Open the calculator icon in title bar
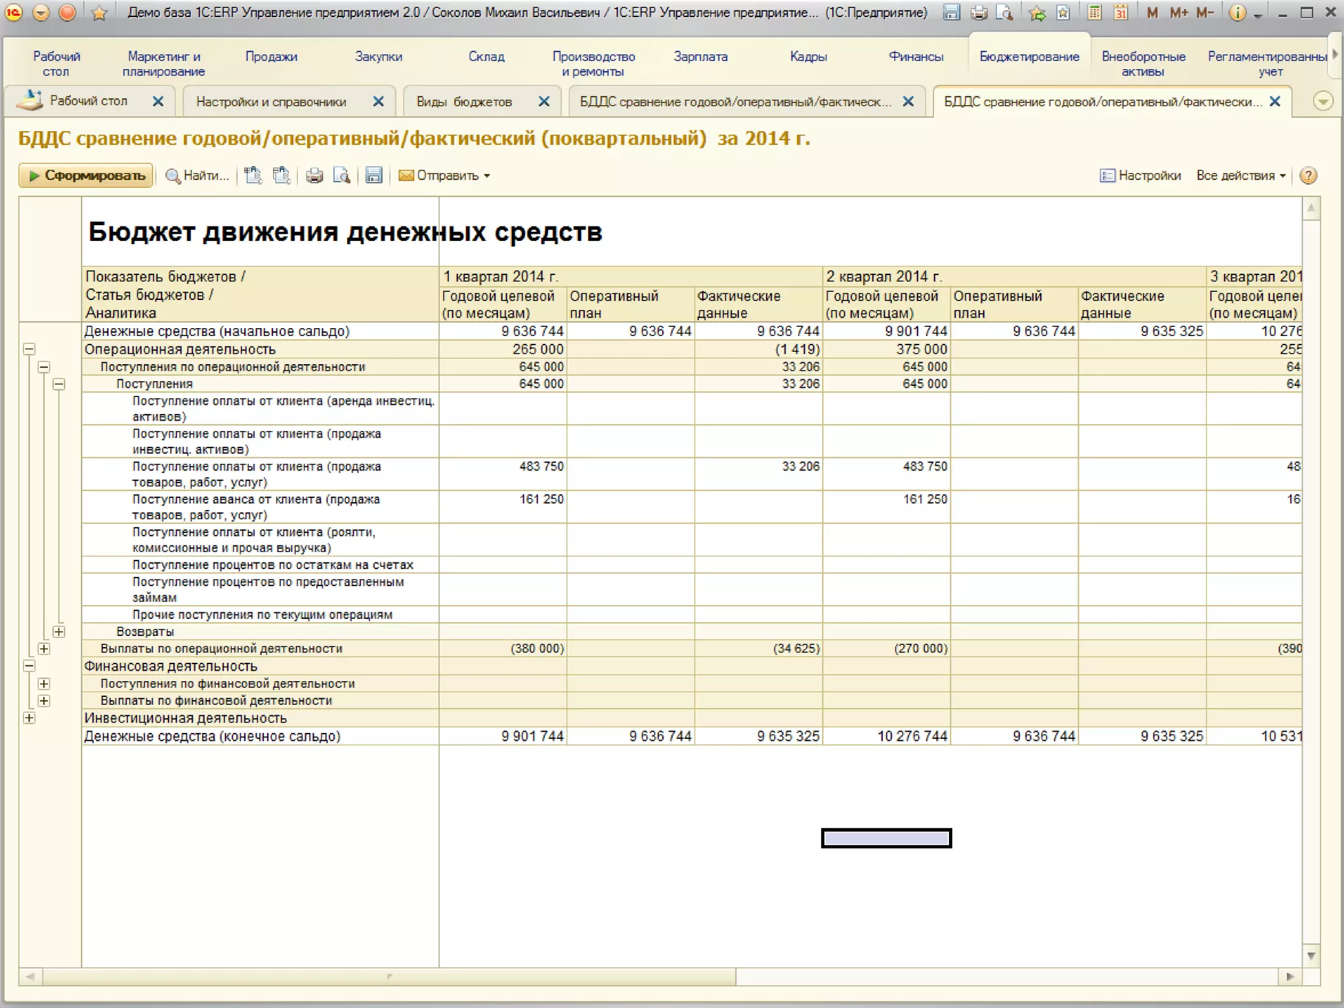Screen dimensions: 1344x1008 (1094, 12)
